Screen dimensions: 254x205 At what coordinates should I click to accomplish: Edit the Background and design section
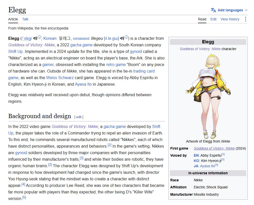click(79, 117)
